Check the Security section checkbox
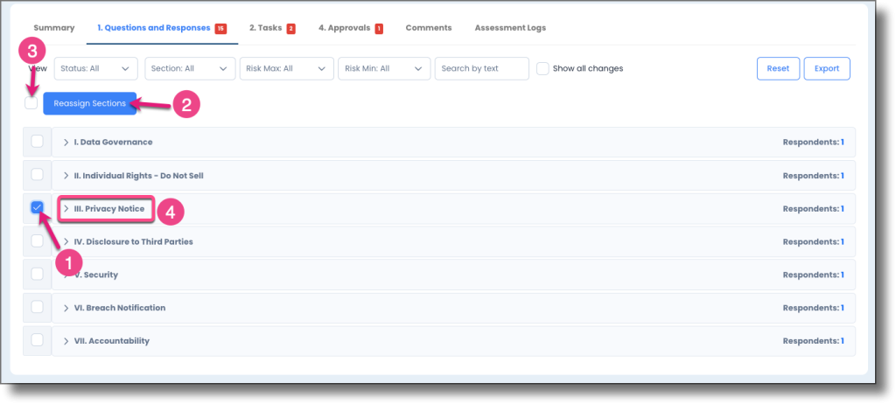The height and width of the screenshot is (404, 896). click(37, 275)
